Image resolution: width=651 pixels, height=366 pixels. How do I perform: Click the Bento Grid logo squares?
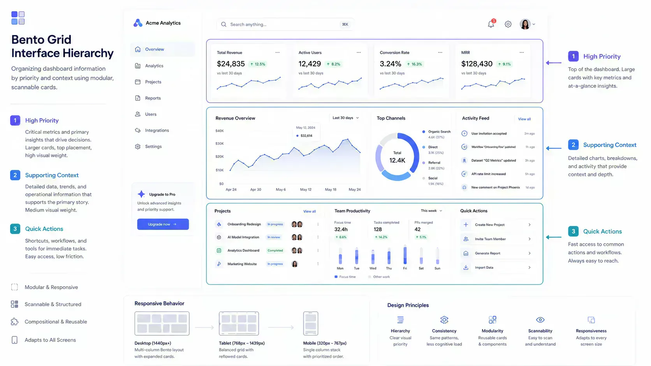coord(18,18)
